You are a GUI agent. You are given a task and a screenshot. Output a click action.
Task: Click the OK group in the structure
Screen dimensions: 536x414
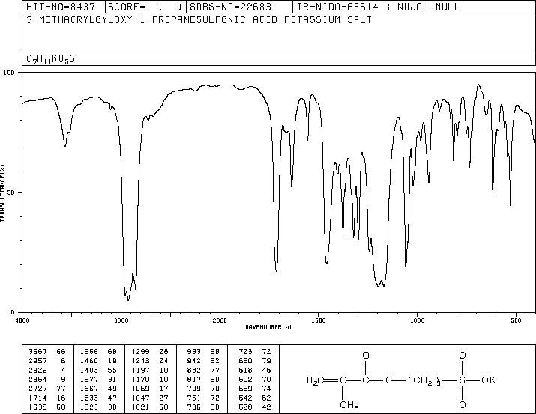click(488, 380)
